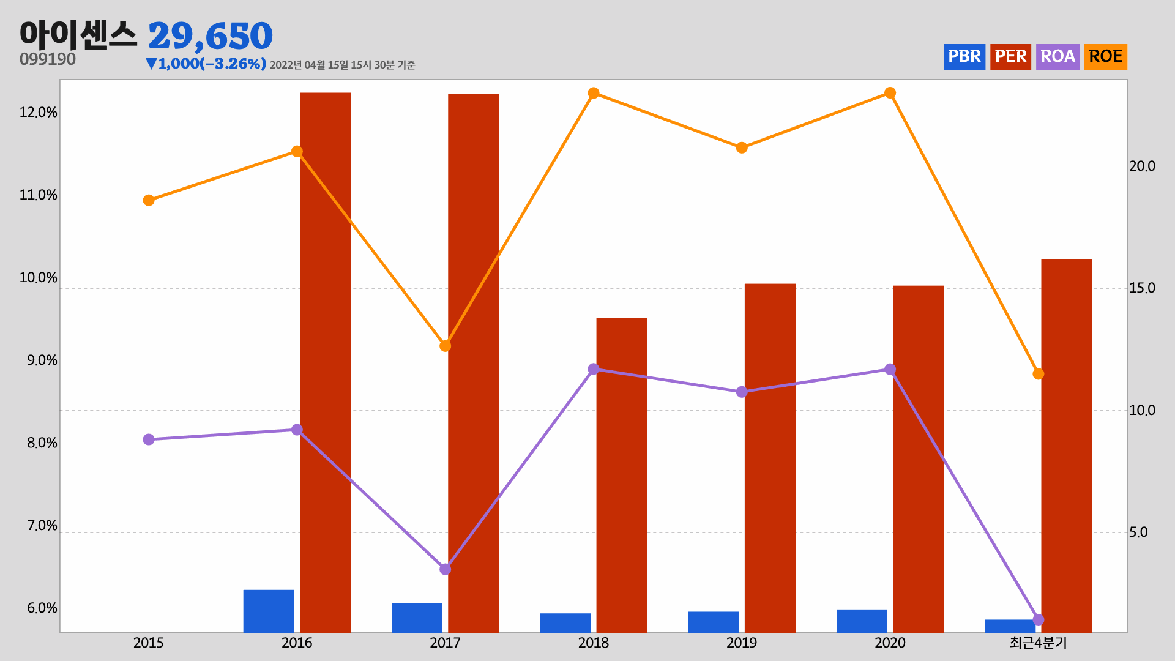Click the 최근4분기 x-axis label
1175x661 pixels.
coord(1038,643)
